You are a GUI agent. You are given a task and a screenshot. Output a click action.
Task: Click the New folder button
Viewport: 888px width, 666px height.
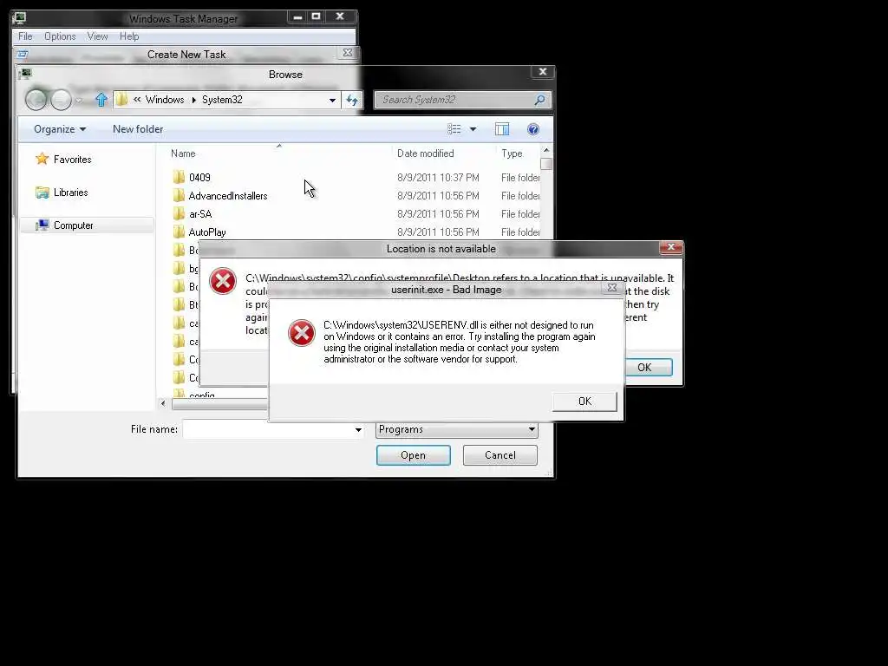(x=138, y=129)
